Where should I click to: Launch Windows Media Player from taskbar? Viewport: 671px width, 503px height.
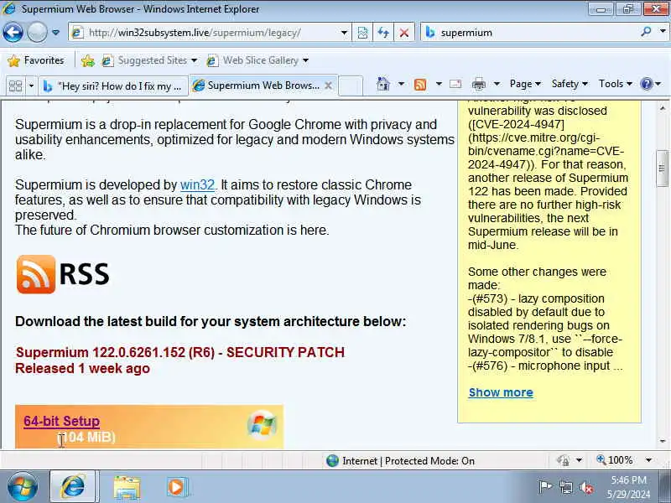pos(176,487)
